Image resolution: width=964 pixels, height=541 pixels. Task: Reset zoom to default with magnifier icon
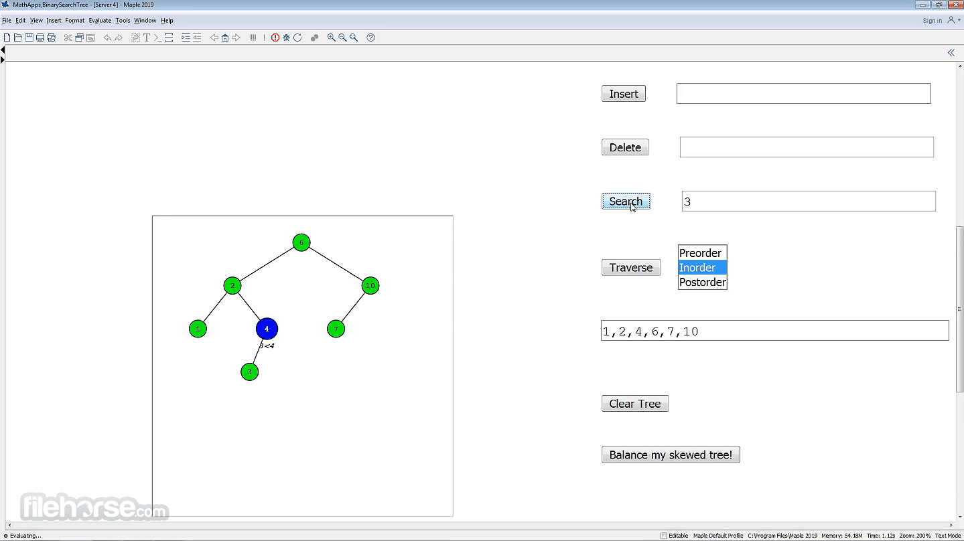point(354,37)
